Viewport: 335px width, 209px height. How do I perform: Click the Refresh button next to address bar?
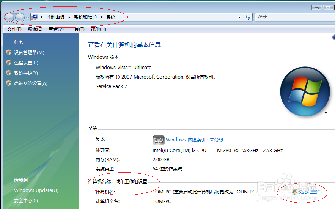[x=248, y=17]
